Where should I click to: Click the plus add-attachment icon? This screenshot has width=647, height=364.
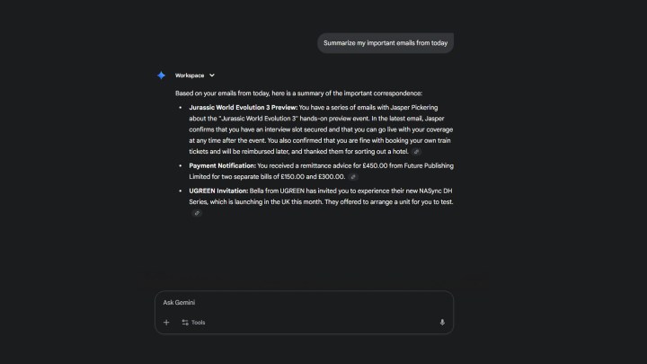166,323
